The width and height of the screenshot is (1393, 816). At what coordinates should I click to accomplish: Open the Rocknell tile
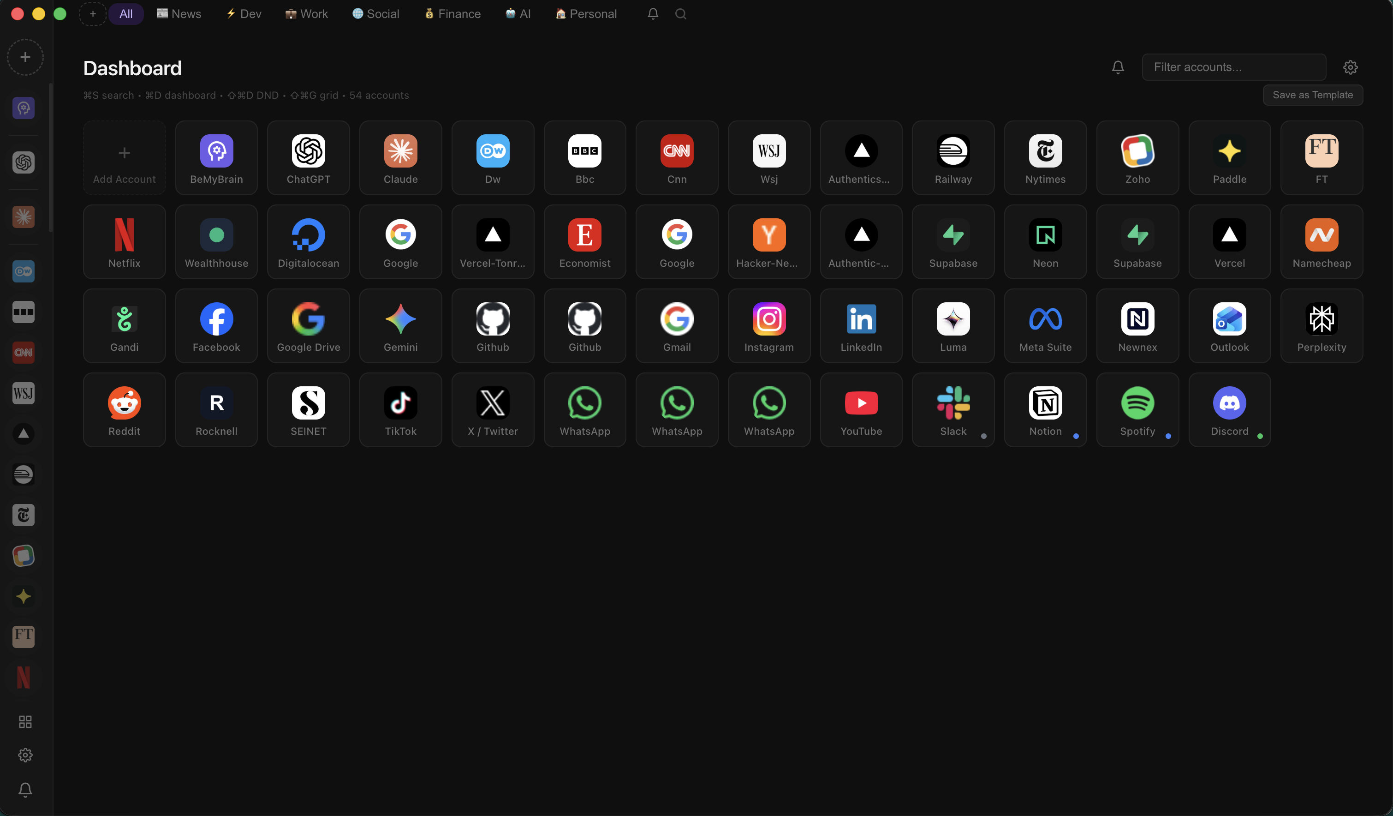tap(216, 410)
